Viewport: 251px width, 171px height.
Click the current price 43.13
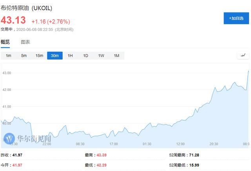[13, 20]
